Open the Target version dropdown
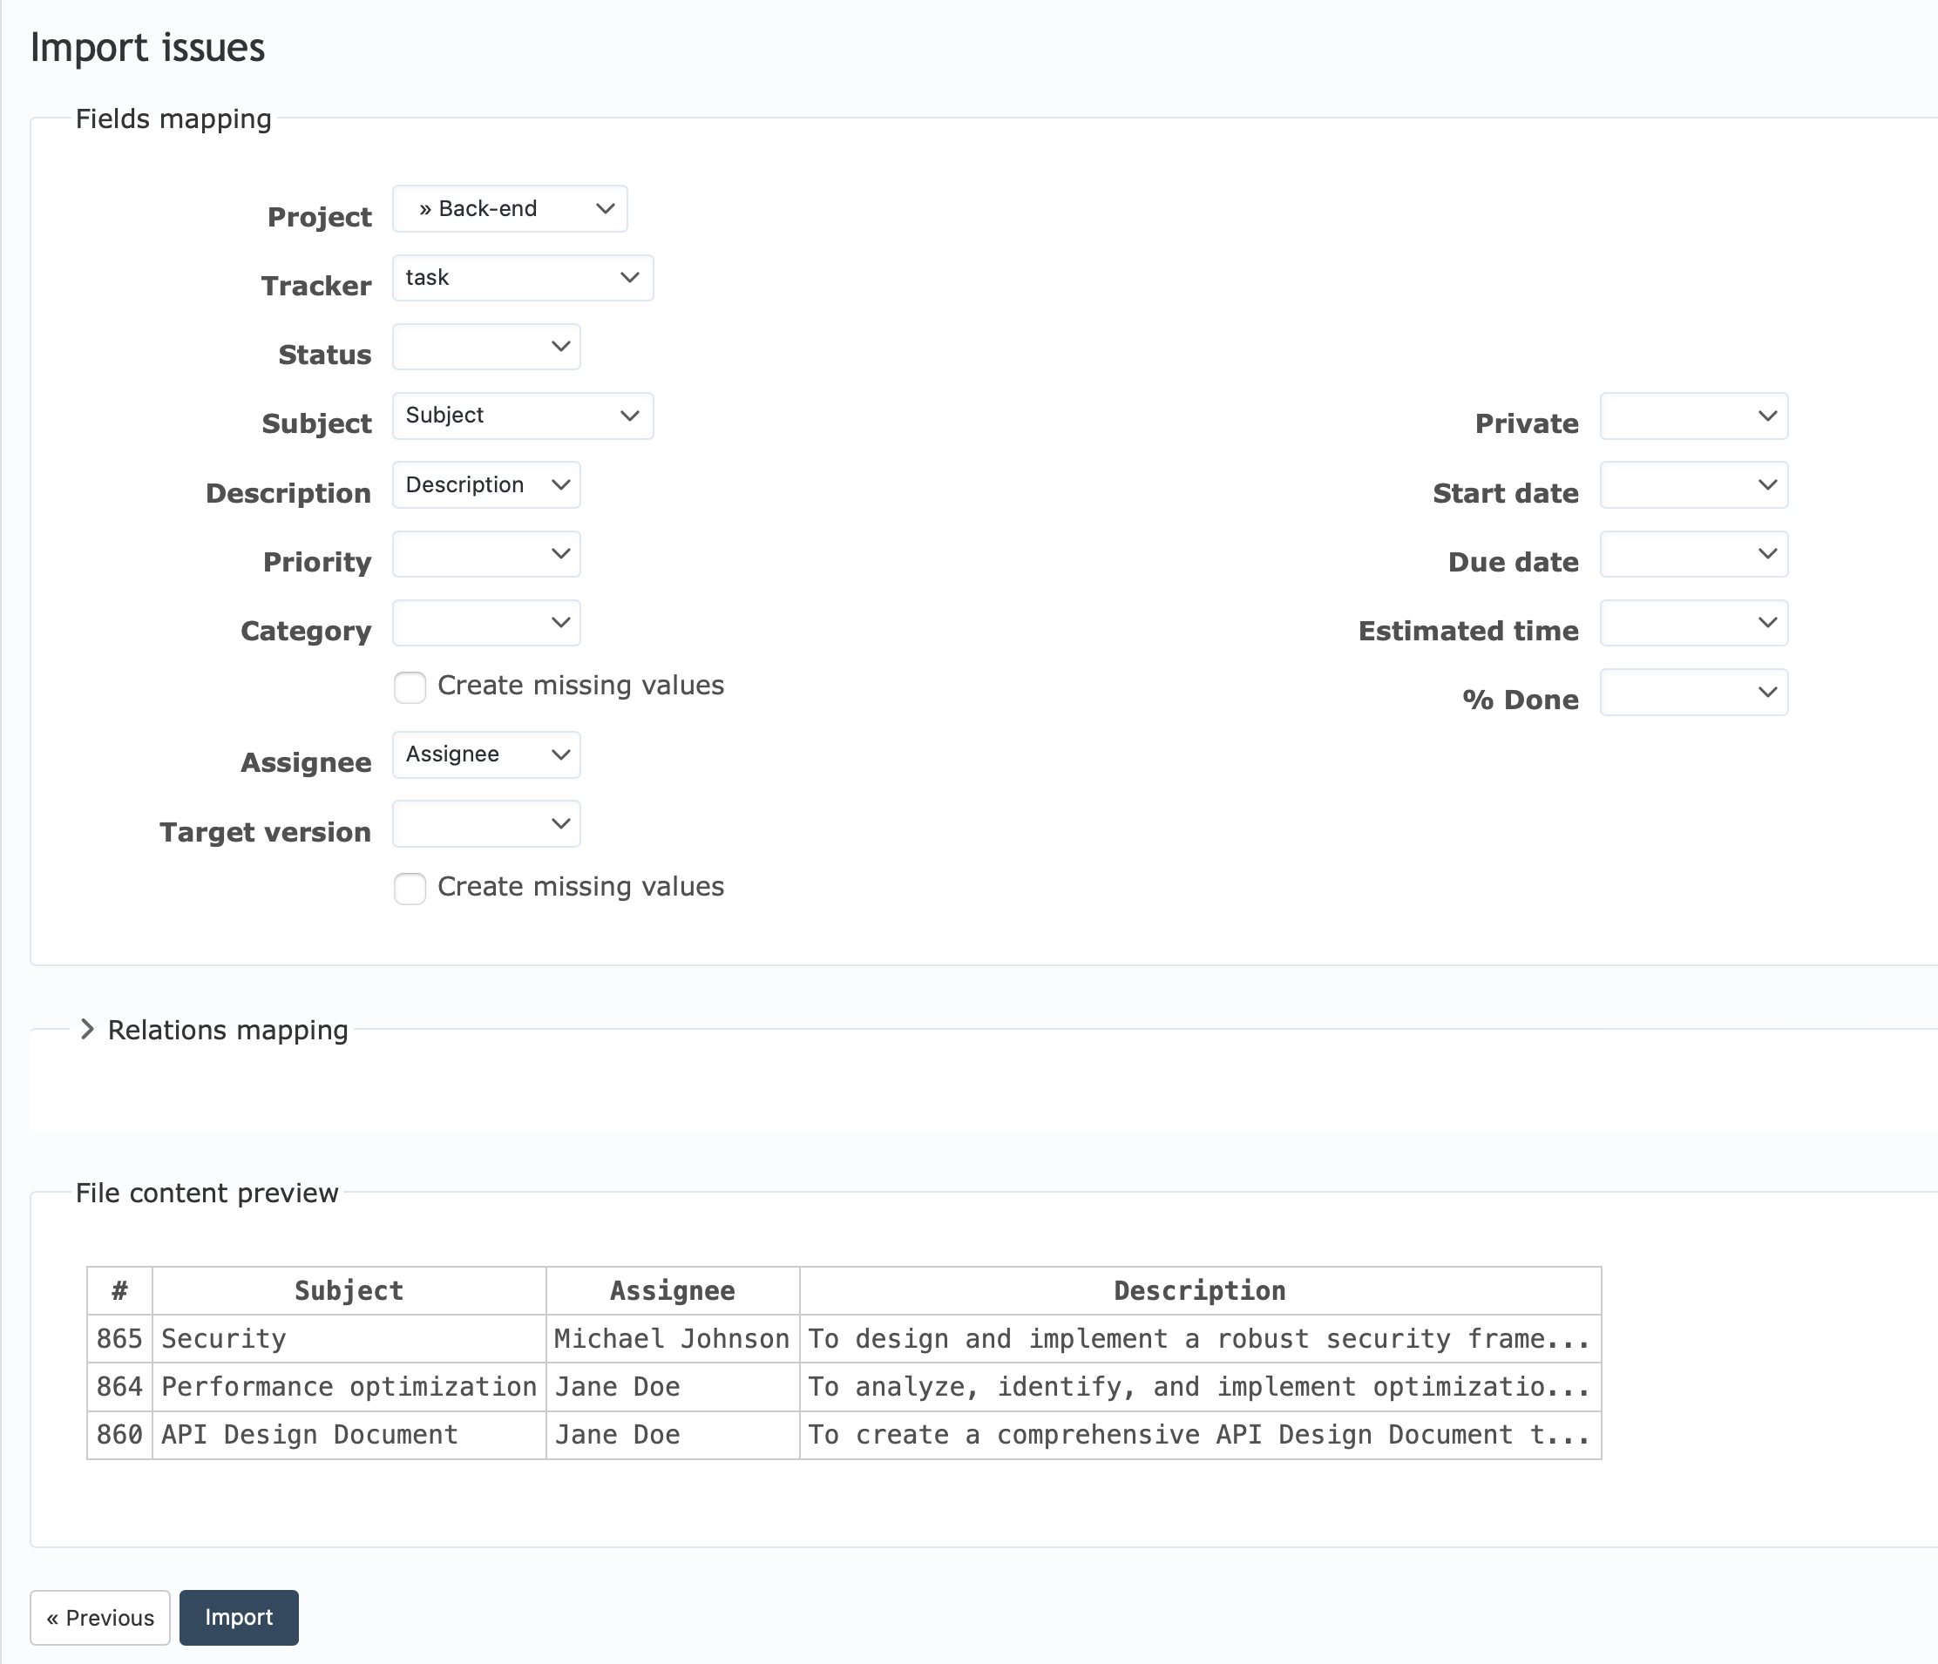Screen dimensions: 1938x1664 [x=485, y=824]
